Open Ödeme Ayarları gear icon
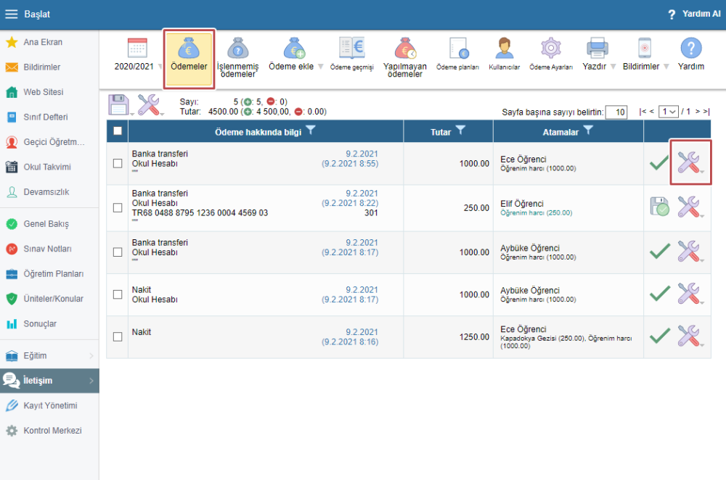 551,48
